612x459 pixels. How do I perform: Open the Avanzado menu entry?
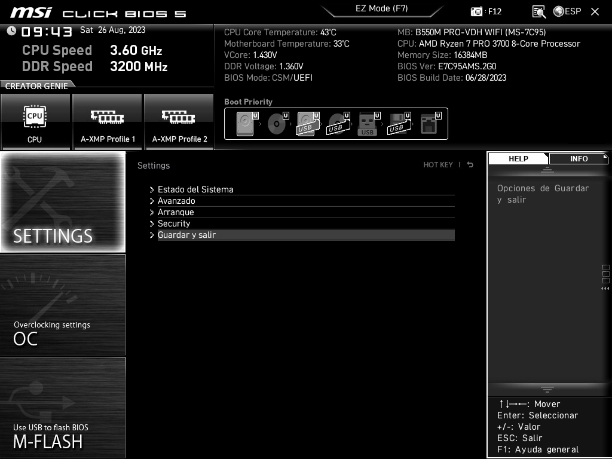click(x=306, y=201)
